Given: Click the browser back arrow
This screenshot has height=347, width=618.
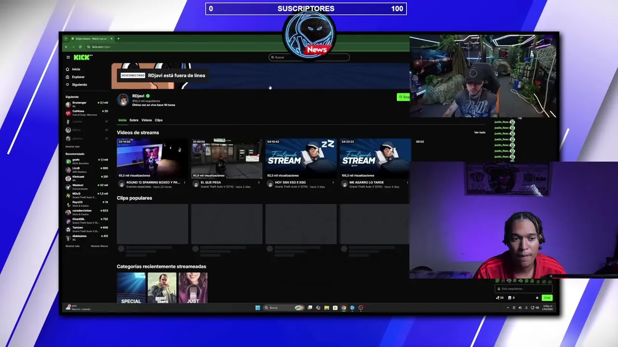Looking at the screenshot, I should pyautogui.click(x=66, y=47).
